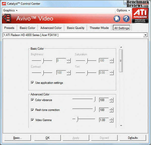
Task: Switch to the Presets tab
Action: tap(9, 28)
